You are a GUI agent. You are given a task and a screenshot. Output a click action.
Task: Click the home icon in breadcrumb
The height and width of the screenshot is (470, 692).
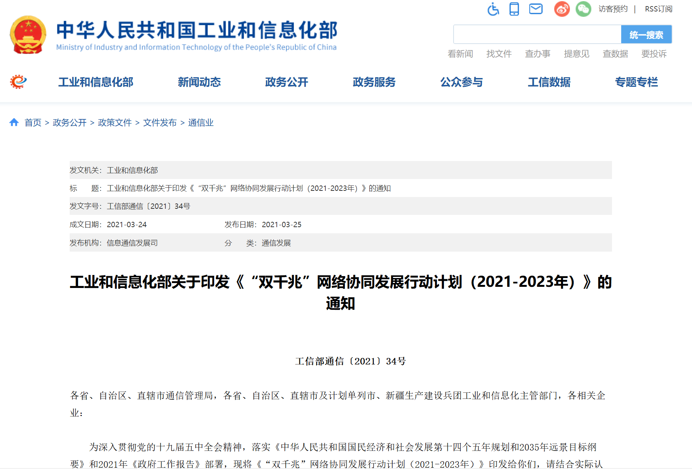14,122
